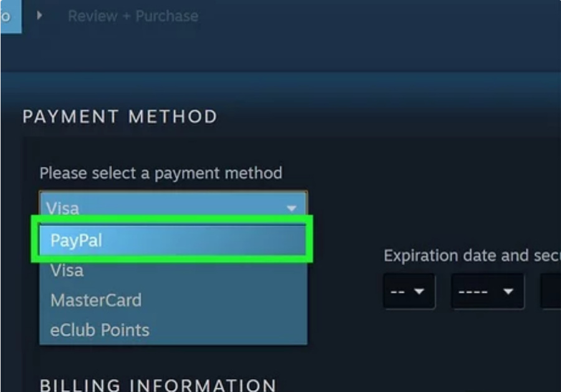This screenshot has height=392, width=561.
Task: Click the two-dash month placeholder text
Action: 397,292
